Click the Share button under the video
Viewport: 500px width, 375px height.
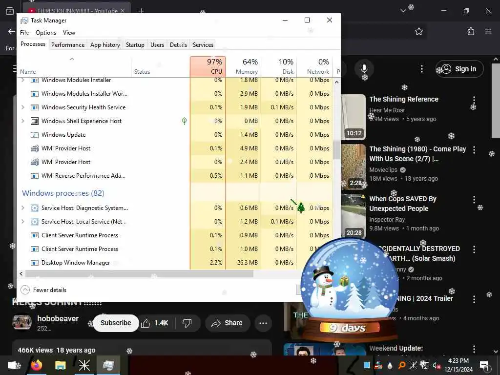coord(227,323)
